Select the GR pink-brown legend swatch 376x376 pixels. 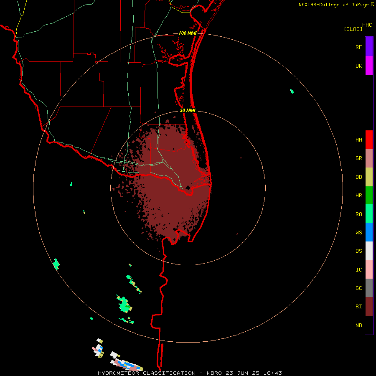click(369, 158)
